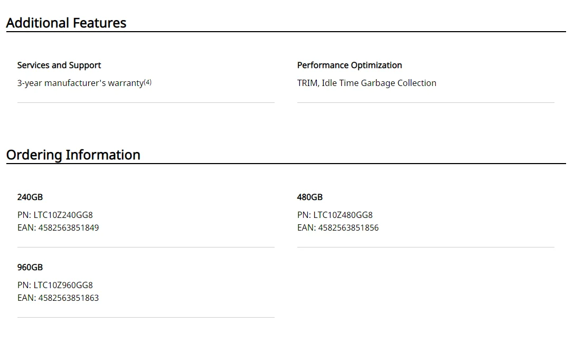Click the warranty footnote (4) superscript
This screenshot has width=574, height=343.
click(148, 82)
